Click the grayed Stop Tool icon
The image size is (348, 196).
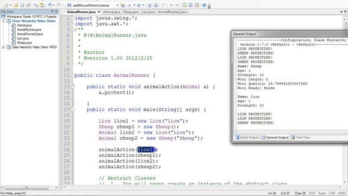pos(163,5)
